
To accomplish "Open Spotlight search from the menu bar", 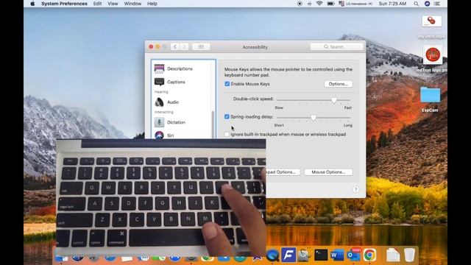I will tap(416, 4).
